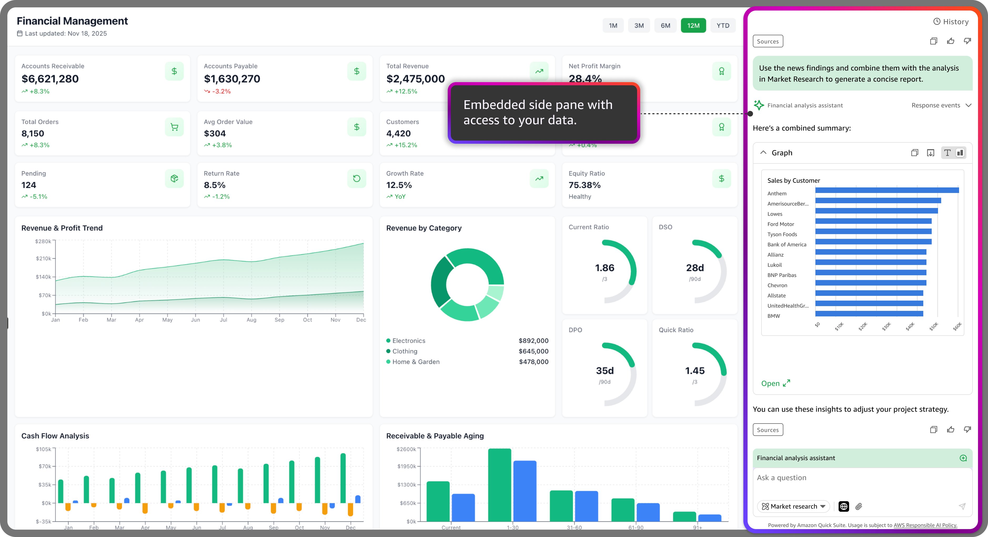Switch Graph to bar chart view
Image resolution: width=988 pixels, height=537 pixels.
960,153
